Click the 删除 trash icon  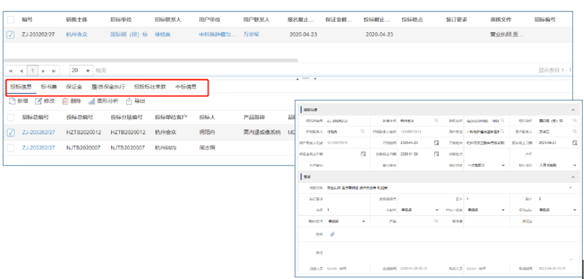click(65, 101)
